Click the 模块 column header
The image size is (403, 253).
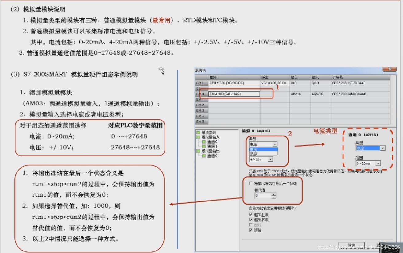tap(234, 78)
